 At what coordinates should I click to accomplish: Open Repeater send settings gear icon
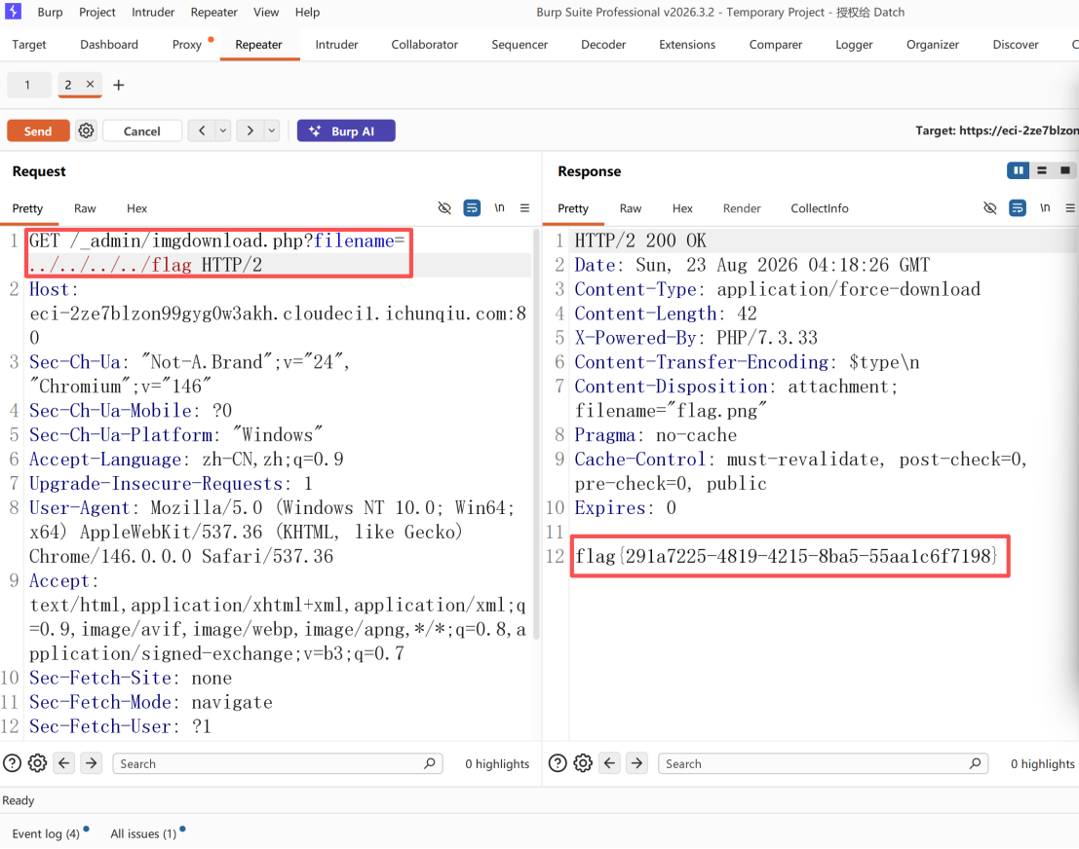(86, 130)
